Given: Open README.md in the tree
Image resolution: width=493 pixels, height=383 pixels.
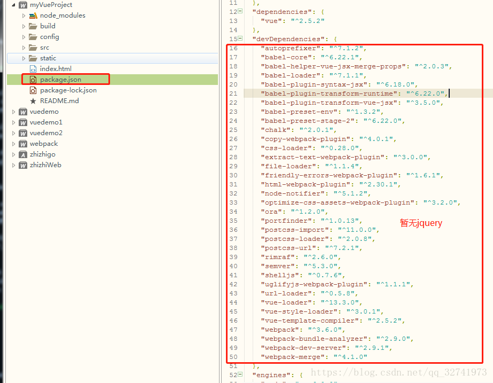Looking at the screenshot, I should [59, 101].
